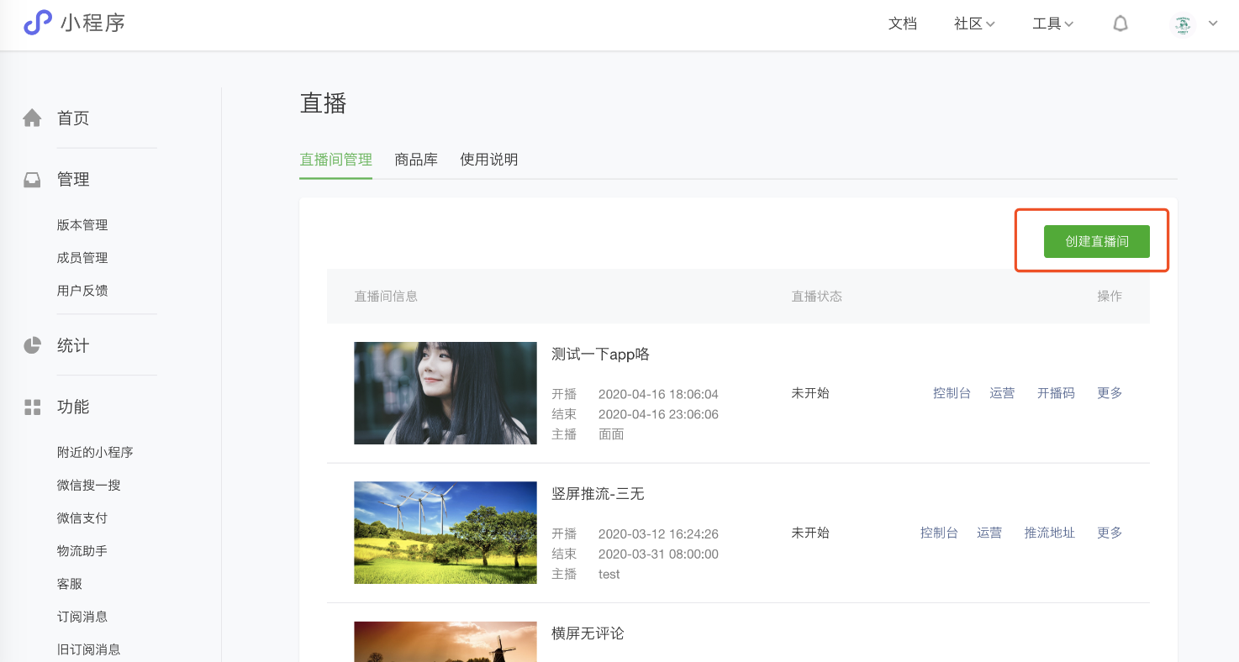The image size is (1239, 662).
Task: Expand the 社区 dropdown menu
Action: 974,24
